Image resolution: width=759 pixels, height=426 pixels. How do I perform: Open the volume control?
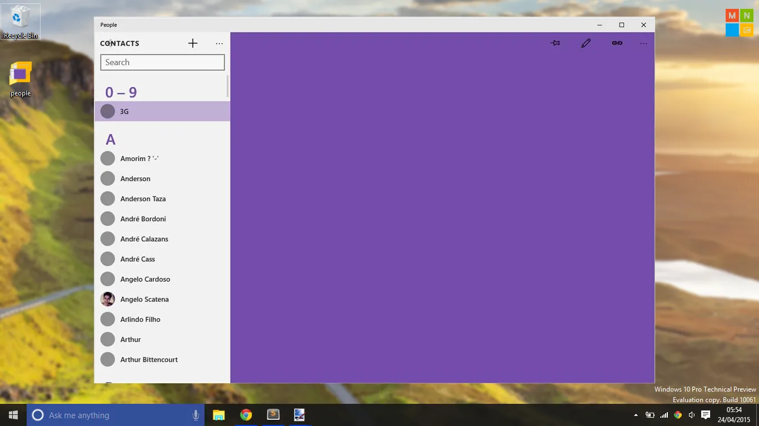coord(692,415)
